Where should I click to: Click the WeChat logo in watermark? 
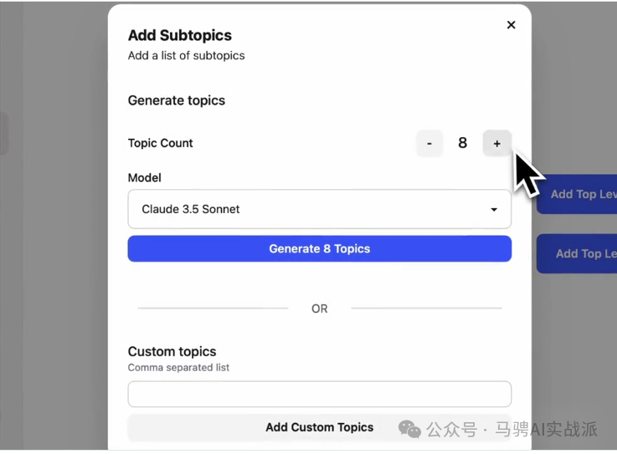(409, 429)
